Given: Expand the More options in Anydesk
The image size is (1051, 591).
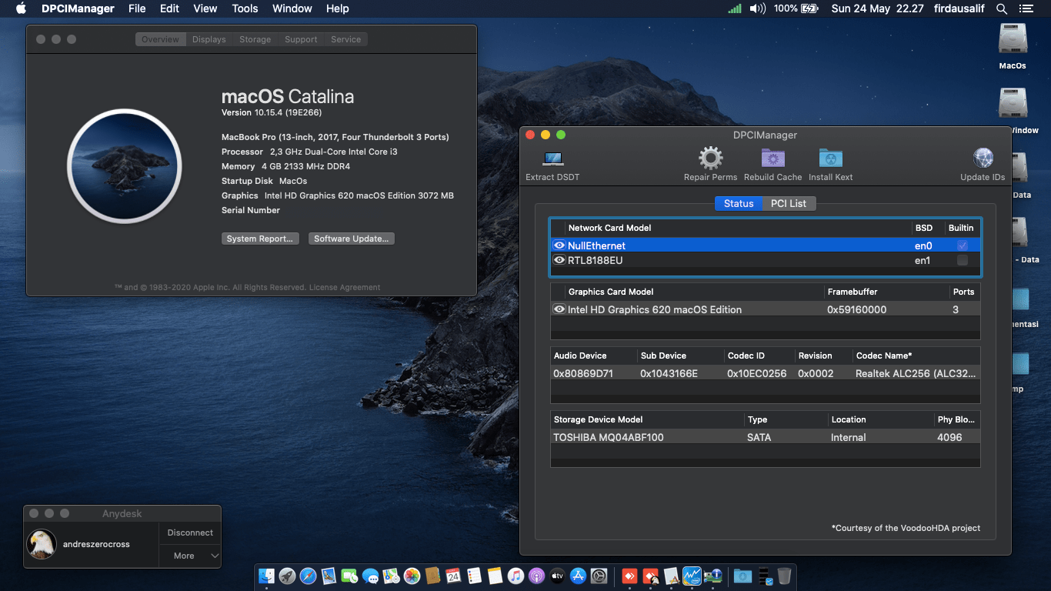Looking at the screenshot, I should (x=189, y=556).
